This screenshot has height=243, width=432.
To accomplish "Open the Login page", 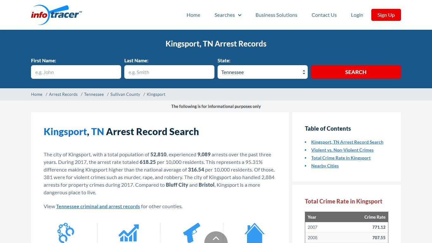I will (357, 15).
